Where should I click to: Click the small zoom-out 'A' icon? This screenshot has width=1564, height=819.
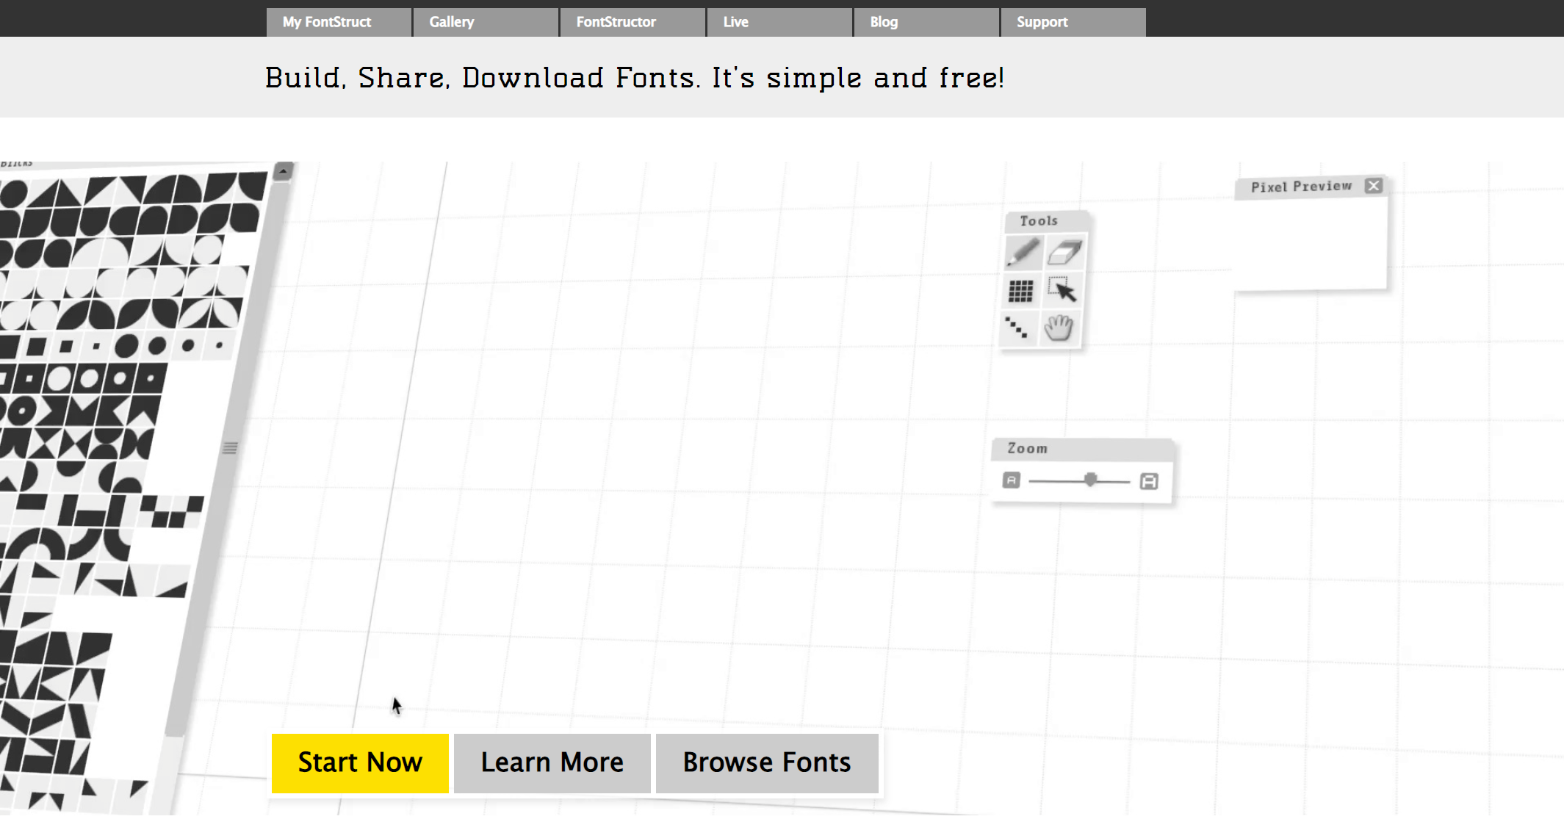point(1011,480)
